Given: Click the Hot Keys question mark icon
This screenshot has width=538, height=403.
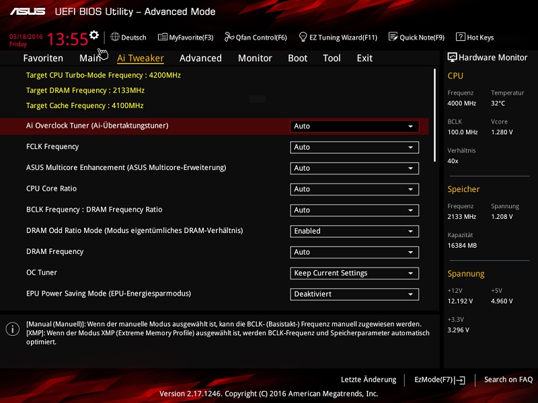Looking at the screenshot, I should [460, 37].
